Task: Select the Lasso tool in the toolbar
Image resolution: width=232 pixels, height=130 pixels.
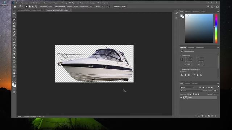Action: coord(14,19)
